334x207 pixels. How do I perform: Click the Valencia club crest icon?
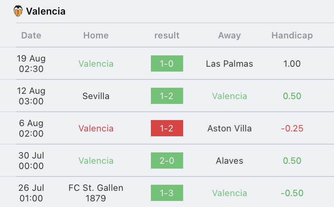[18, 11]
